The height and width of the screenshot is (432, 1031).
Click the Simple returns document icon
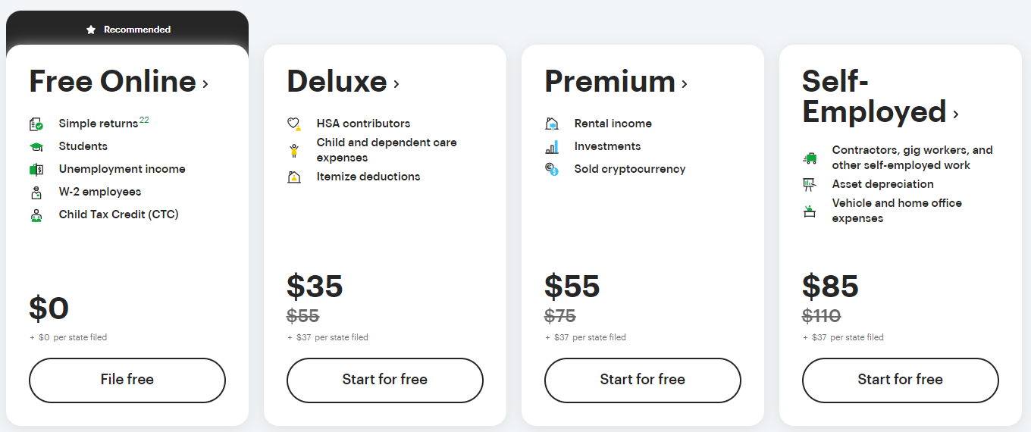(36, 124)
